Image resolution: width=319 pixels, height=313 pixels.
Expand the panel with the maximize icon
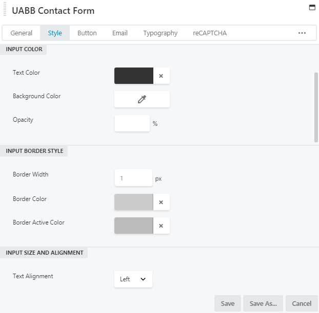(x=311, y=8)
